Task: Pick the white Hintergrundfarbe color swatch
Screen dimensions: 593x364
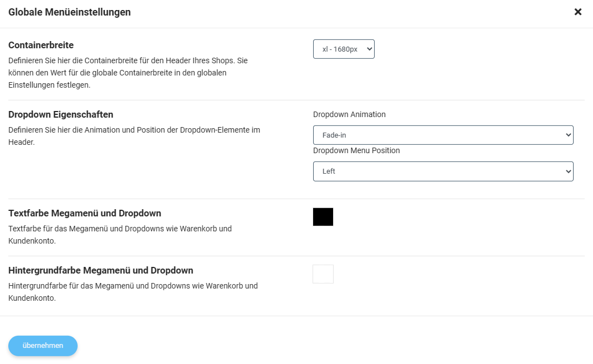Action: 323,274
